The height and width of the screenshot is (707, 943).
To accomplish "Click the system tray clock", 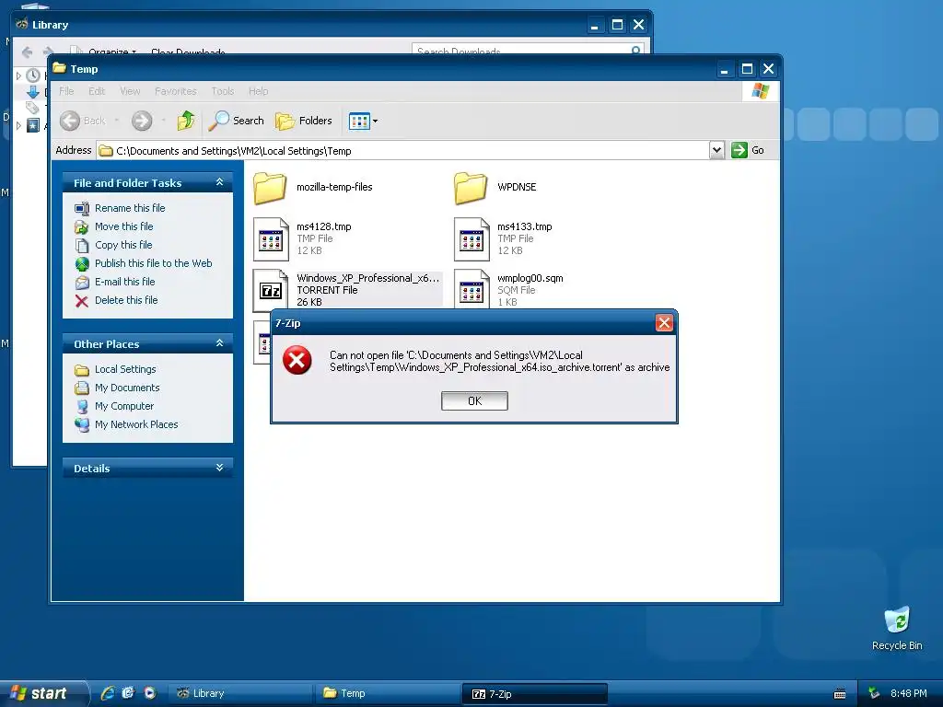I will coord(908,693).
